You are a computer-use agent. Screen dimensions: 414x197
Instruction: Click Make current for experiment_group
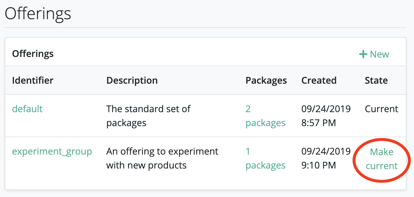coord(382,159)
